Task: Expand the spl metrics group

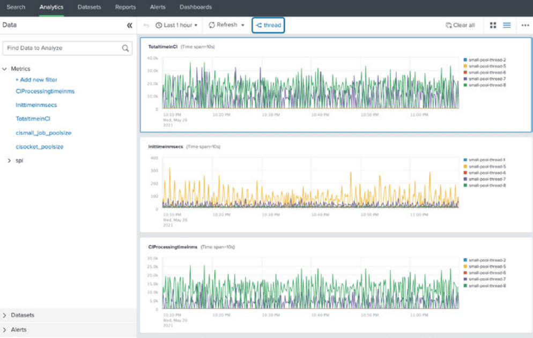Action: coord(9,160)
